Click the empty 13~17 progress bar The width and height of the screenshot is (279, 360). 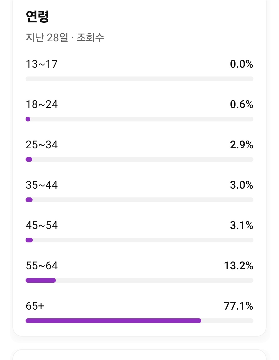[139, 79]
